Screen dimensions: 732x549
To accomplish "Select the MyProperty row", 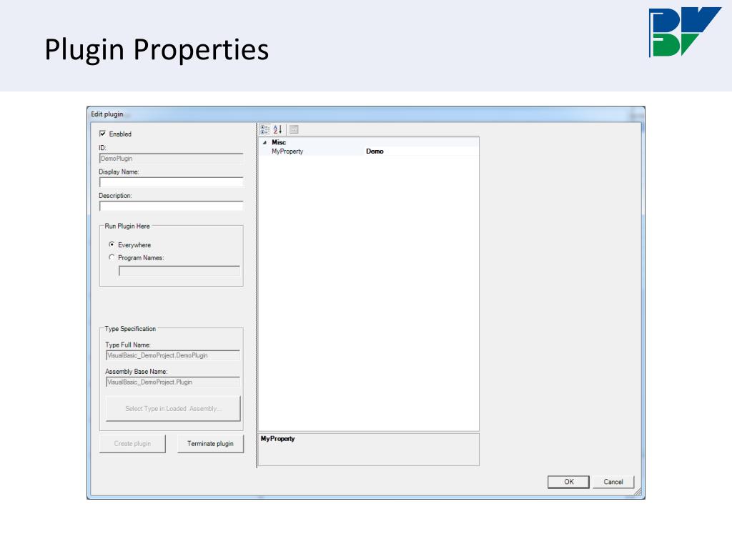I will pos(369,152).
